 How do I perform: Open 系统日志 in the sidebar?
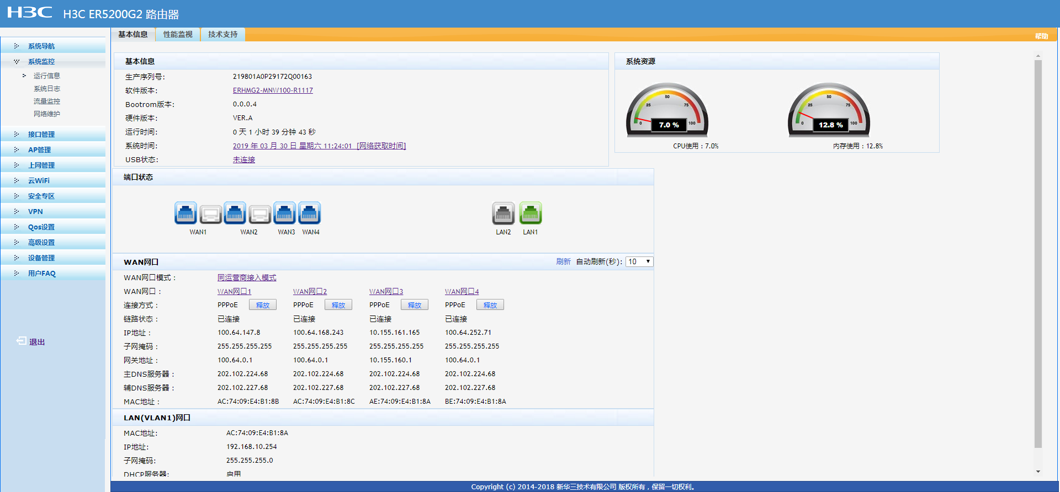[x=47, y=88]
